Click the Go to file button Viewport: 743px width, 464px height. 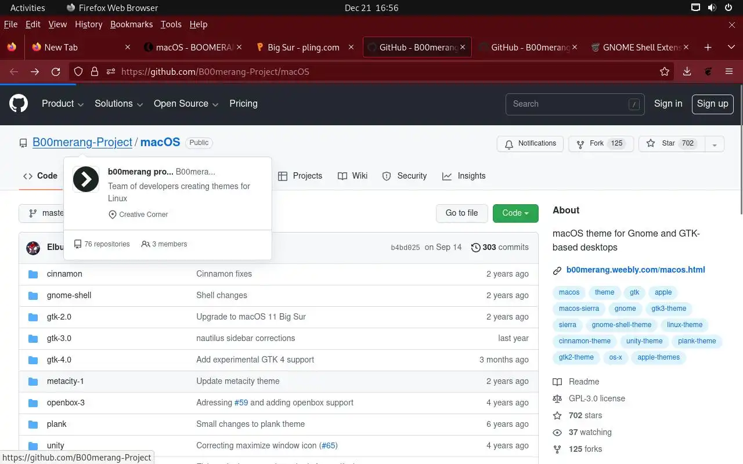(461, 213)
